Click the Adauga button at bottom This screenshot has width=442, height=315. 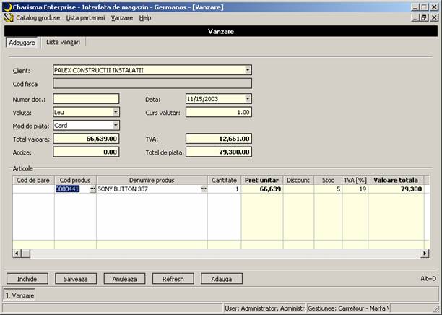pyautogui.click(x=221, y=278)
